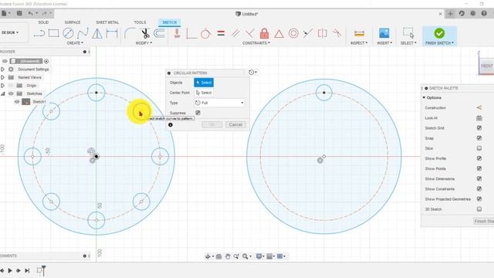Viewport: 494px width, 278px height.
Task: Switch to the SHEET METAL tab
Action: pos(107,22)
